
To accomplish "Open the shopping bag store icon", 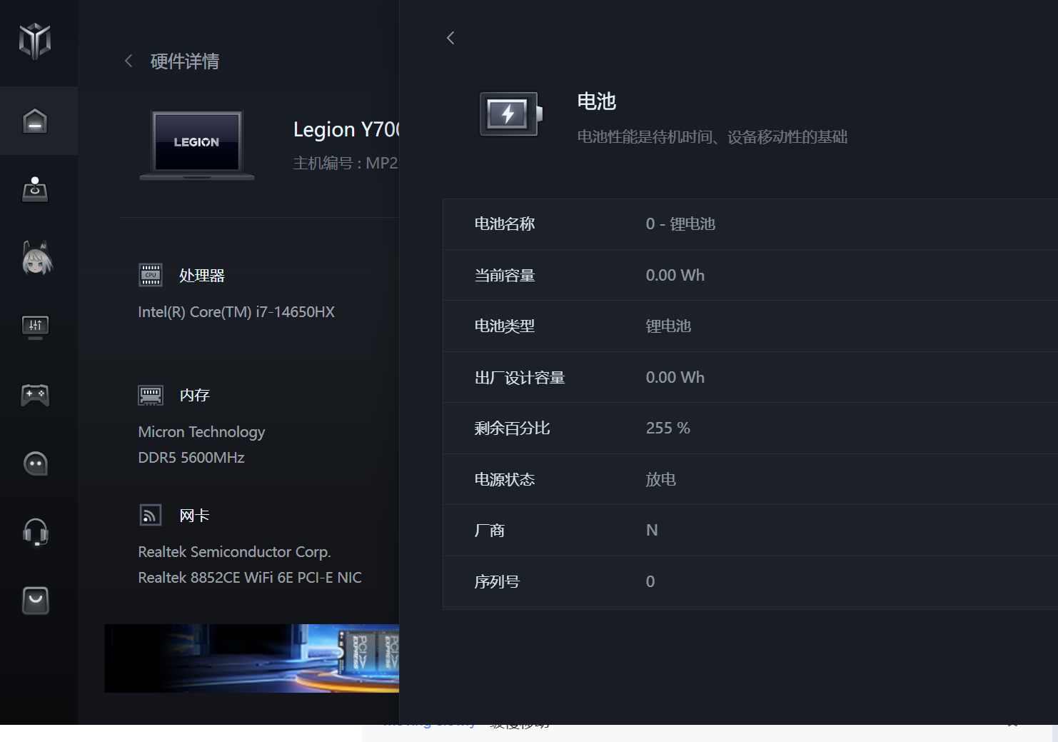I will pyautogui.click(x=35, y=601).
